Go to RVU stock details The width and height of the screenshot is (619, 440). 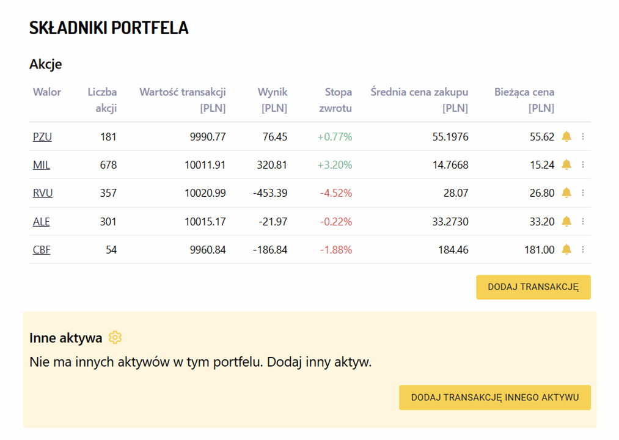coord(43,193)
